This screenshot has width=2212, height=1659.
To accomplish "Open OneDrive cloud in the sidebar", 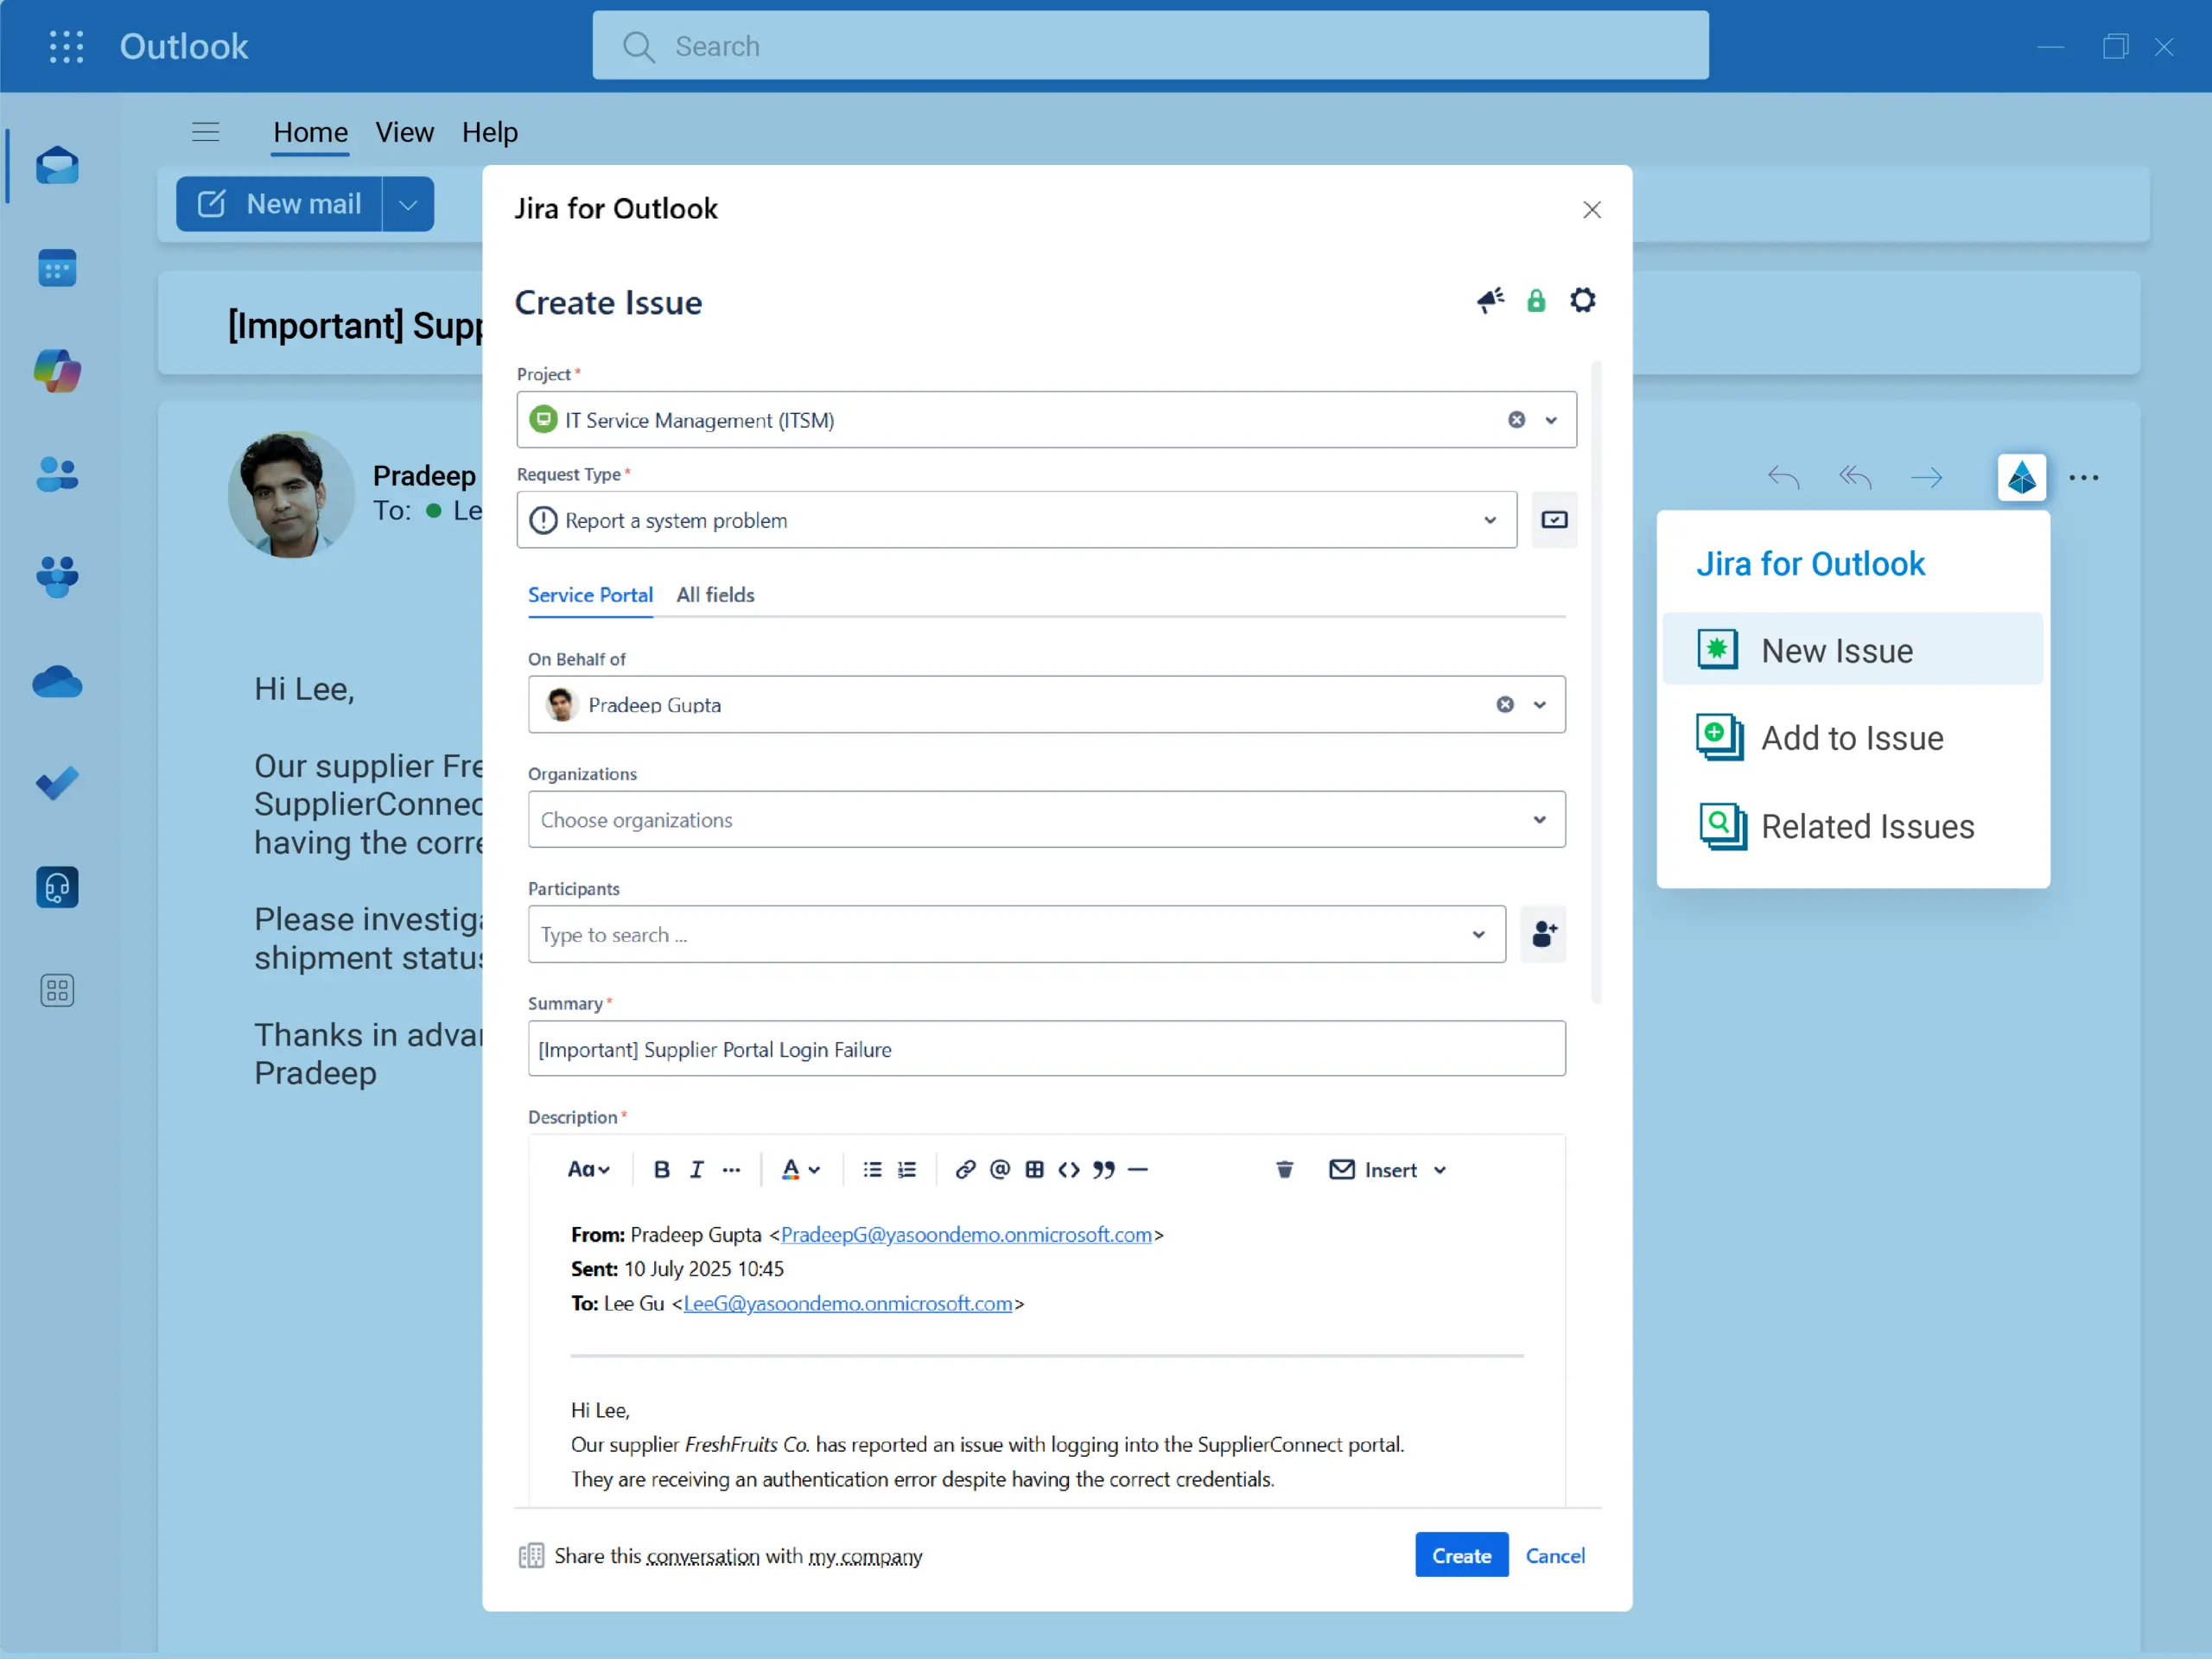I will click(x=57, y=682).
